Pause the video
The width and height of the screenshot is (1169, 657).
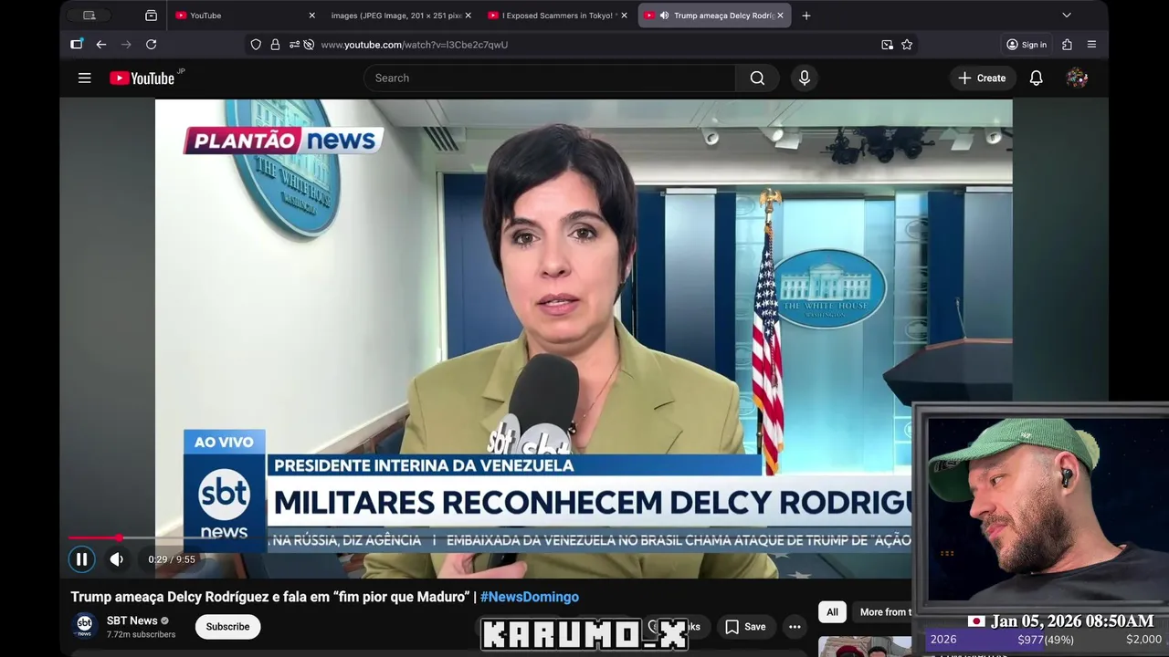(x=81, y=559)
